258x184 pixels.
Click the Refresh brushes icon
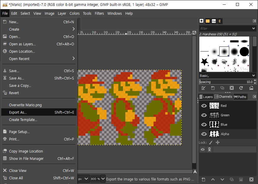click(241, 88)
